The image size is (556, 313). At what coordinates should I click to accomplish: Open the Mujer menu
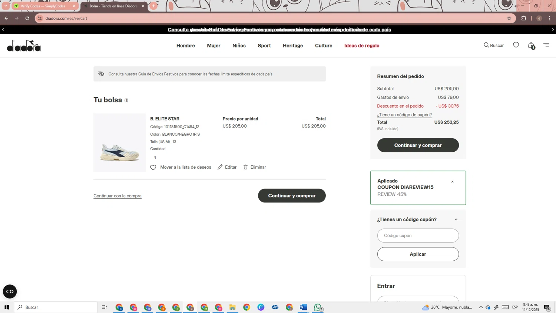coord(214,46)
